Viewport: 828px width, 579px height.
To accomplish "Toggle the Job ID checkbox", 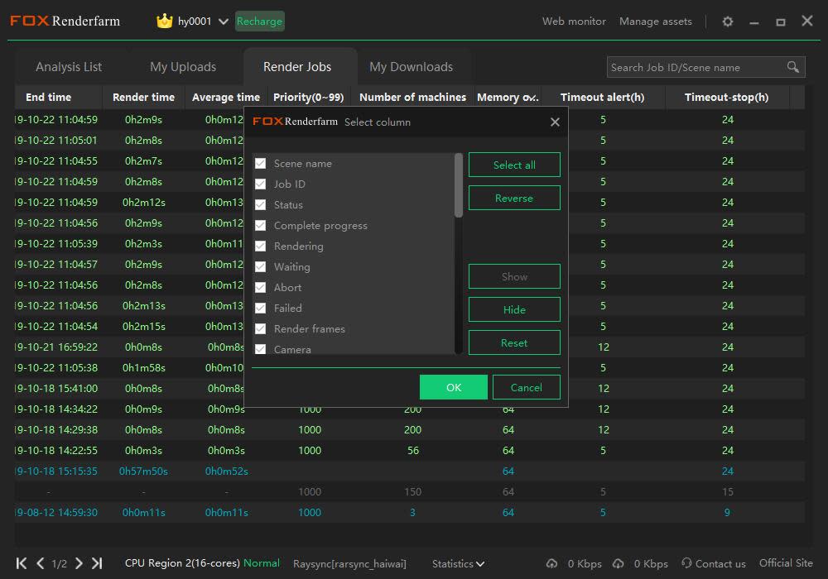I will coord(261,184).
